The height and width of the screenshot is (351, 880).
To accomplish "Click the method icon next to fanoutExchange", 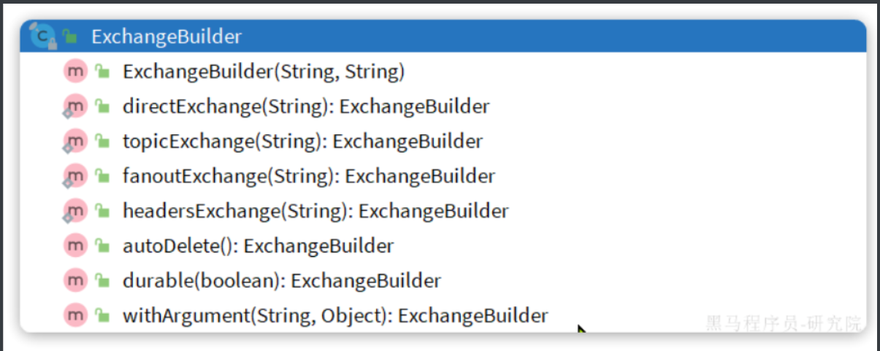I will coord(74,176).
